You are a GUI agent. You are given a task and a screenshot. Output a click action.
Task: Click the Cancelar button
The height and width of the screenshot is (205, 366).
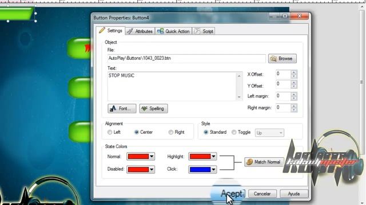pos(262,194)
